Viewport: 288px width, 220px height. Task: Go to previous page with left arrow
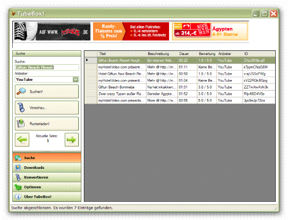[22, 139]
